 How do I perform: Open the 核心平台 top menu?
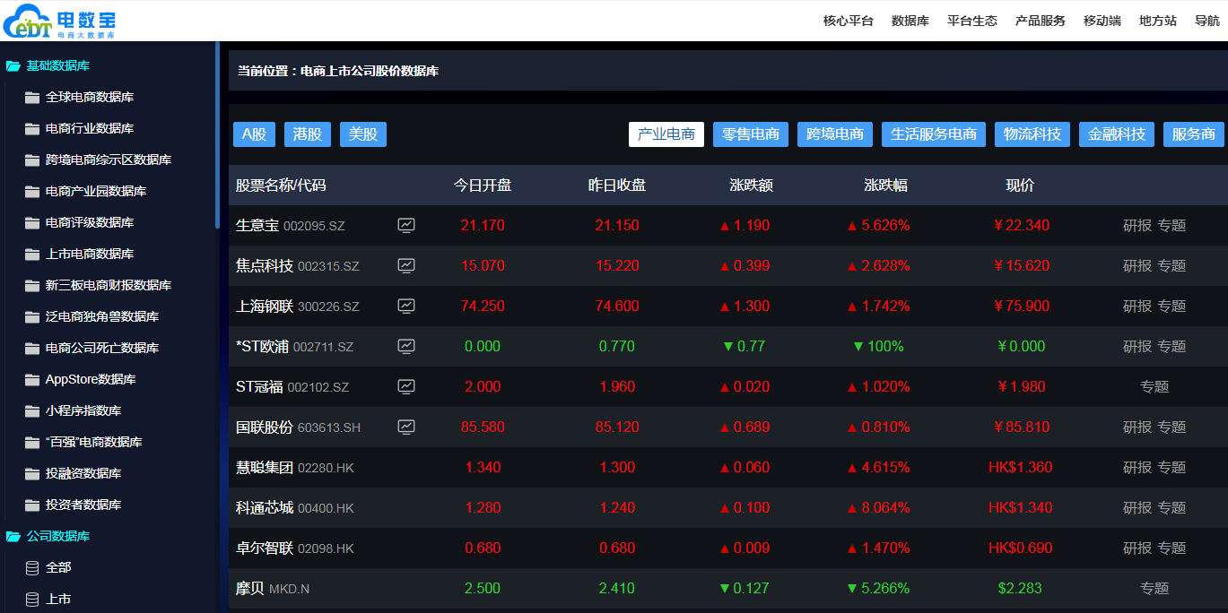click(x=849, y=21)
